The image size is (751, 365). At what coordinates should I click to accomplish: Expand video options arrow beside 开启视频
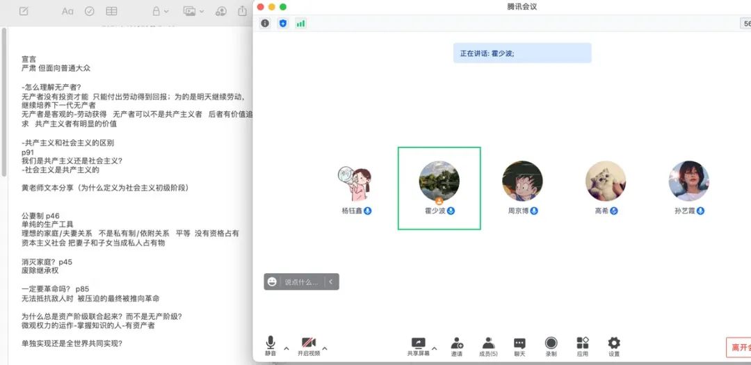pos(324,348)
